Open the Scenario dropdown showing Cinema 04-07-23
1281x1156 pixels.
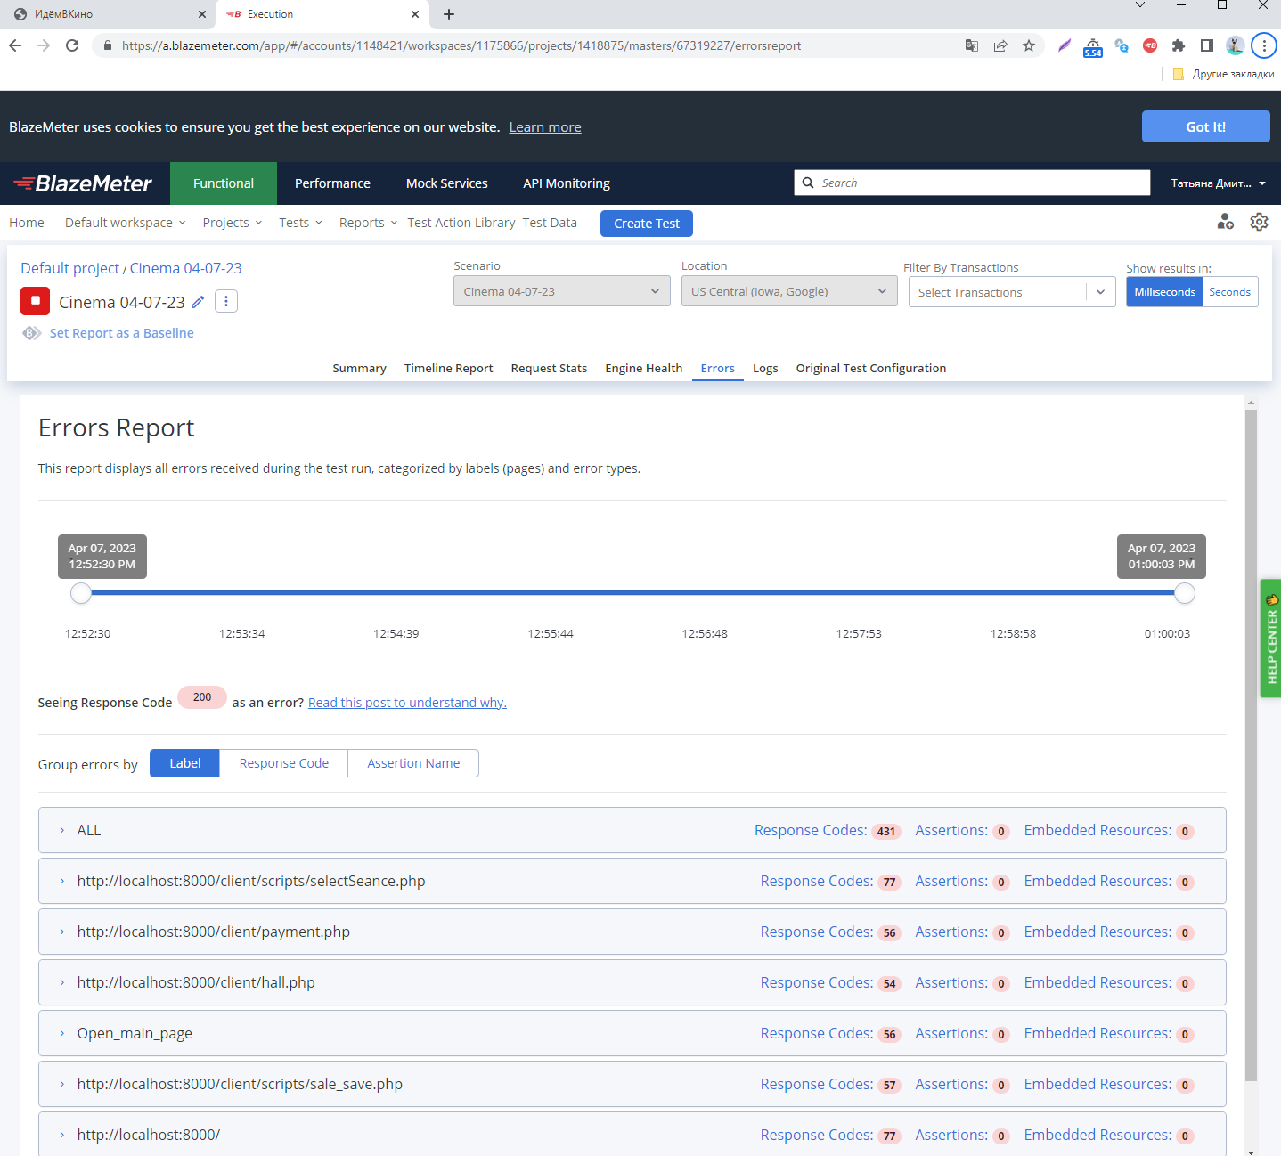(x=561, y=290)
